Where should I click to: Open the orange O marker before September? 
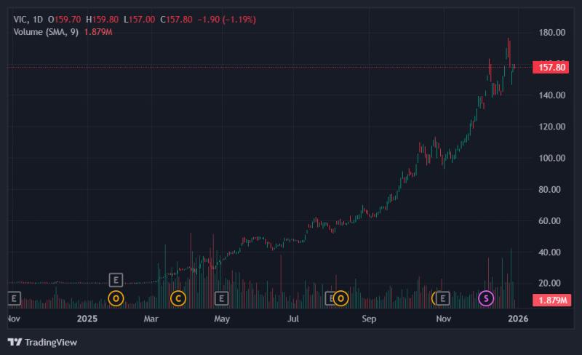[x=340, y=298]
